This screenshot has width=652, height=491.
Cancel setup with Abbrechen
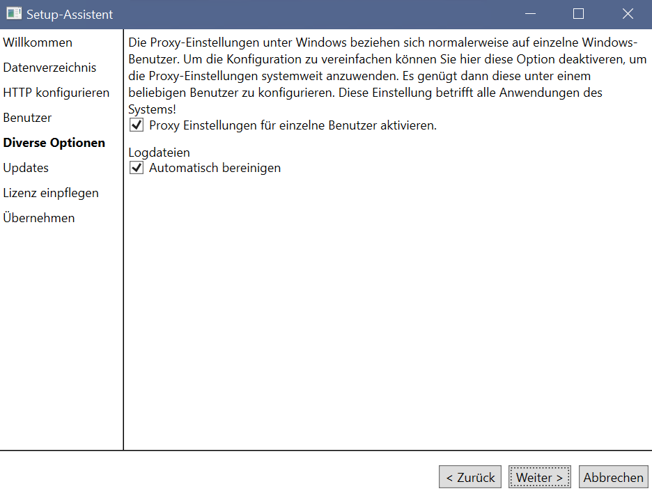click(613, 477)
